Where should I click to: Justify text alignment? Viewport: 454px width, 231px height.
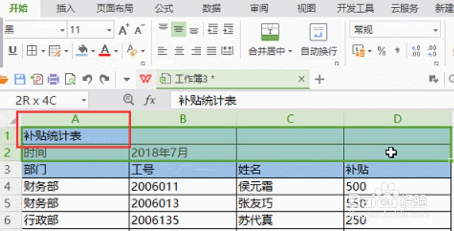point(211,51)
